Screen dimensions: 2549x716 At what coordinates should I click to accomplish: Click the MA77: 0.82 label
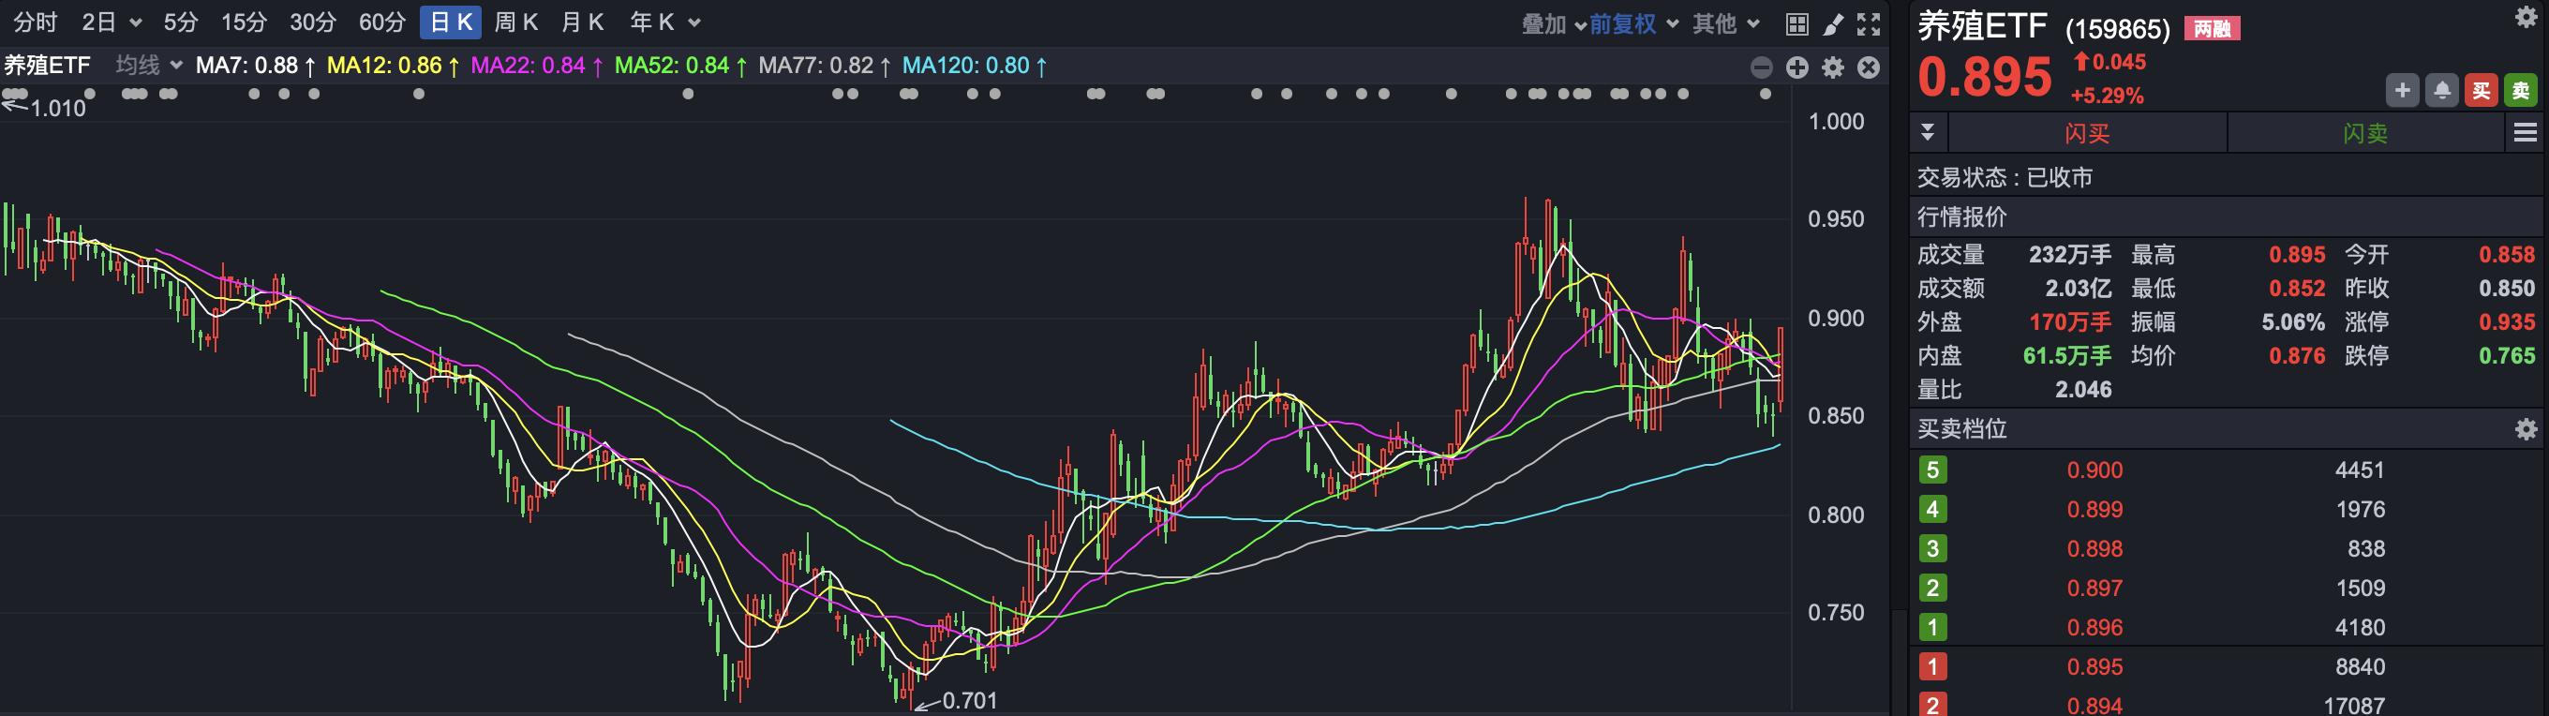(x=826, y=67)
